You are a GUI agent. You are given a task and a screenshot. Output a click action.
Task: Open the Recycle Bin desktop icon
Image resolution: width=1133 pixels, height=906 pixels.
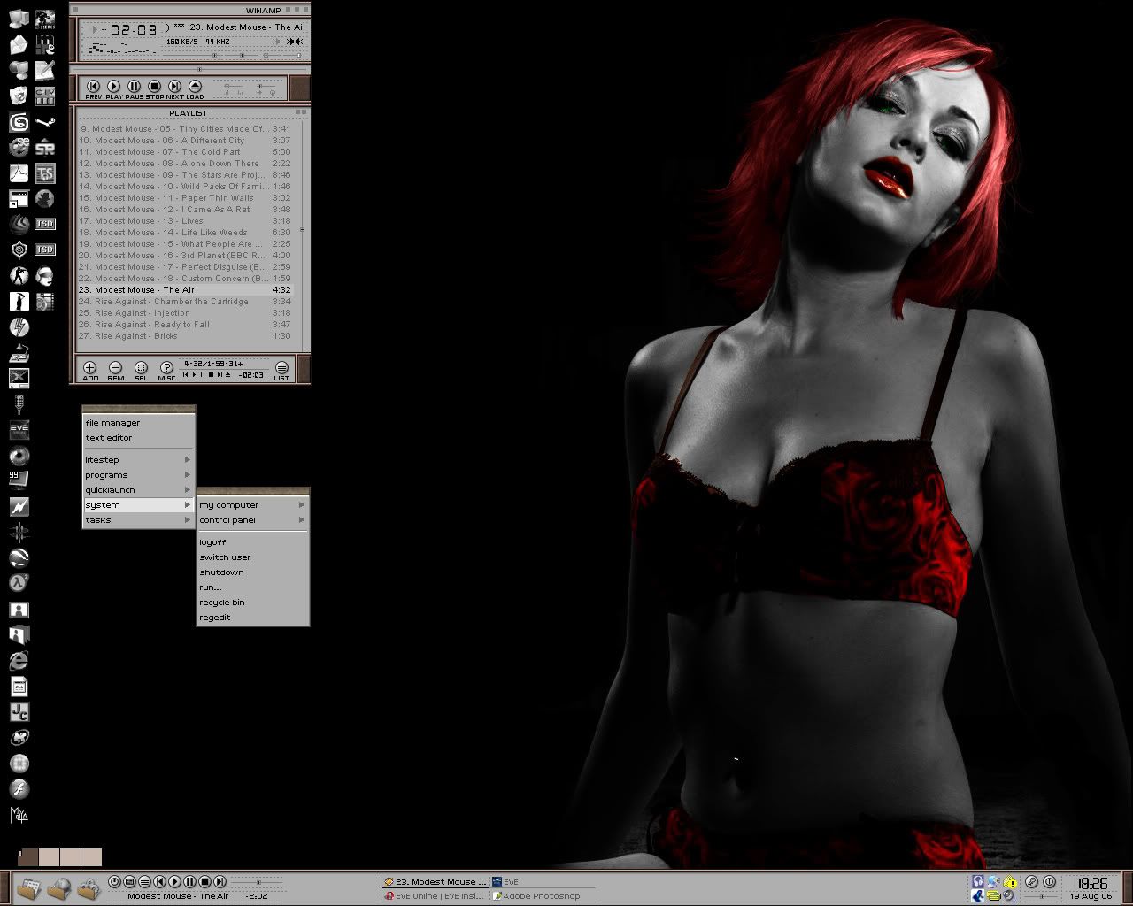coord(19,96)
